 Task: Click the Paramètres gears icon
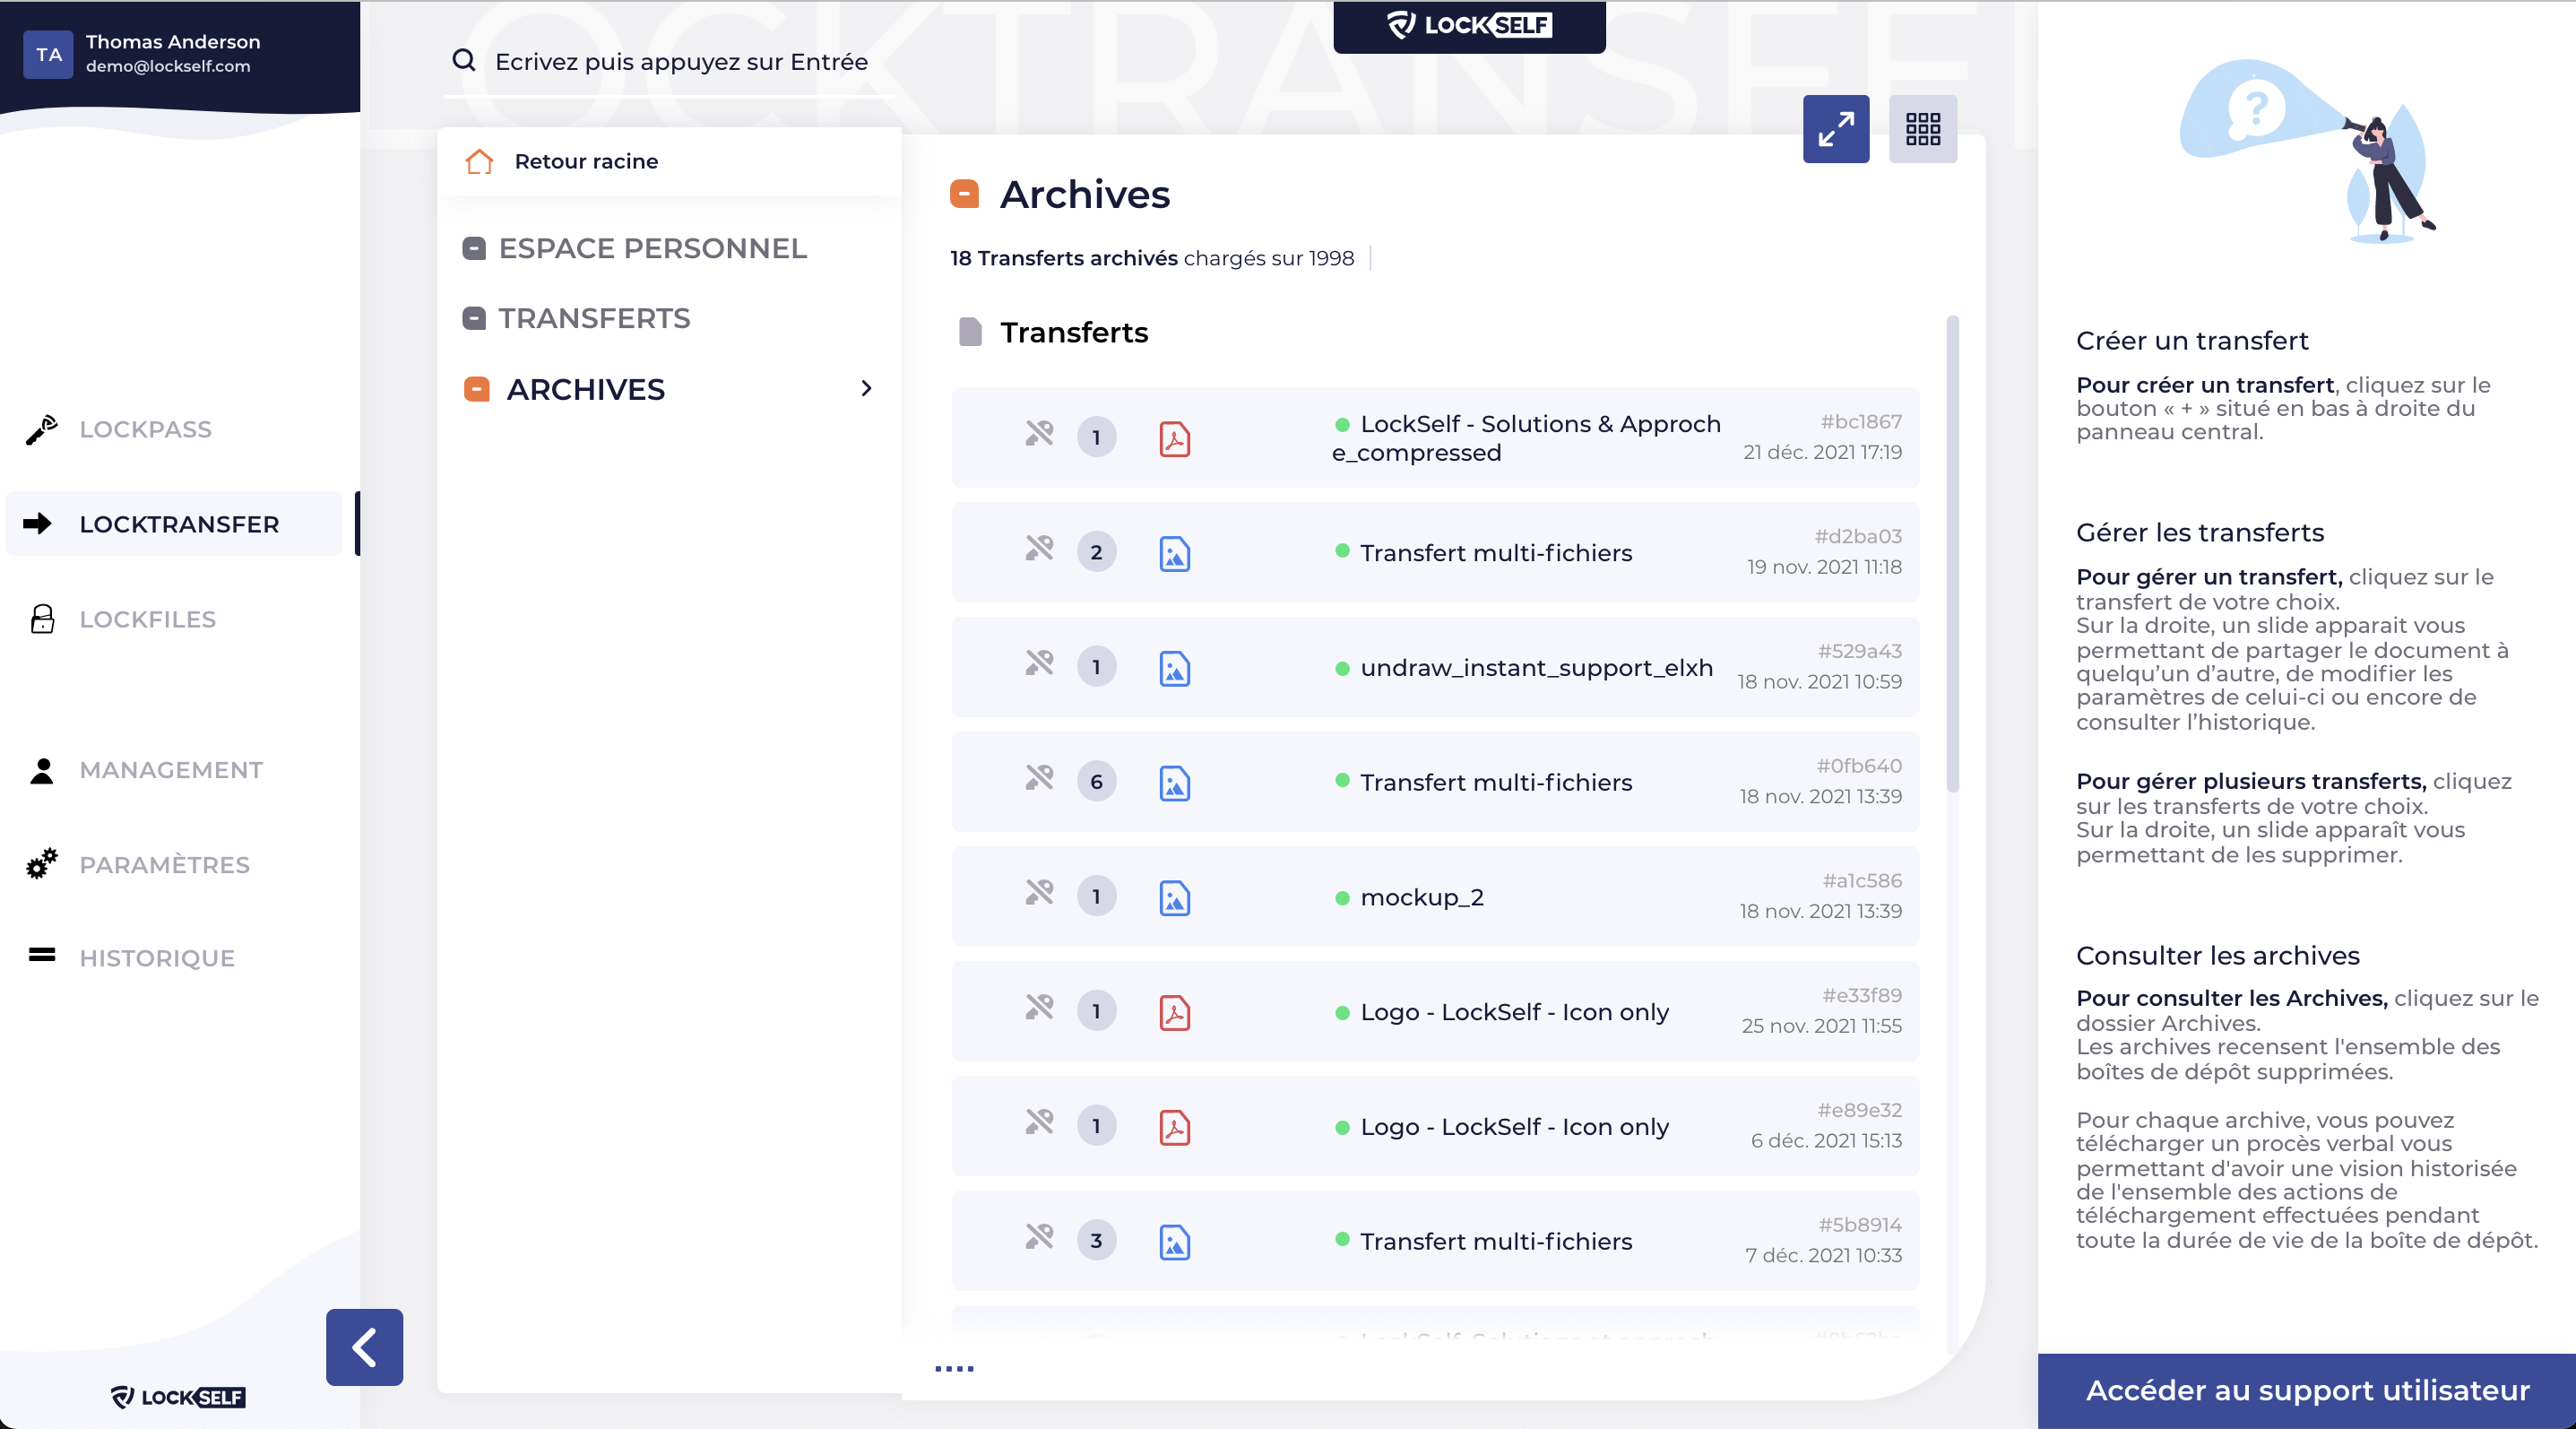[41, 864]
